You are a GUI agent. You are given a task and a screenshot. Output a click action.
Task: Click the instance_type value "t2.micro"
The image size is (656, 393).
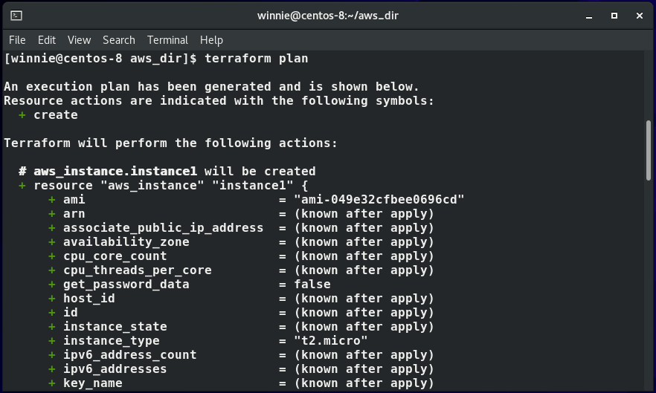(x=330, y=341)
